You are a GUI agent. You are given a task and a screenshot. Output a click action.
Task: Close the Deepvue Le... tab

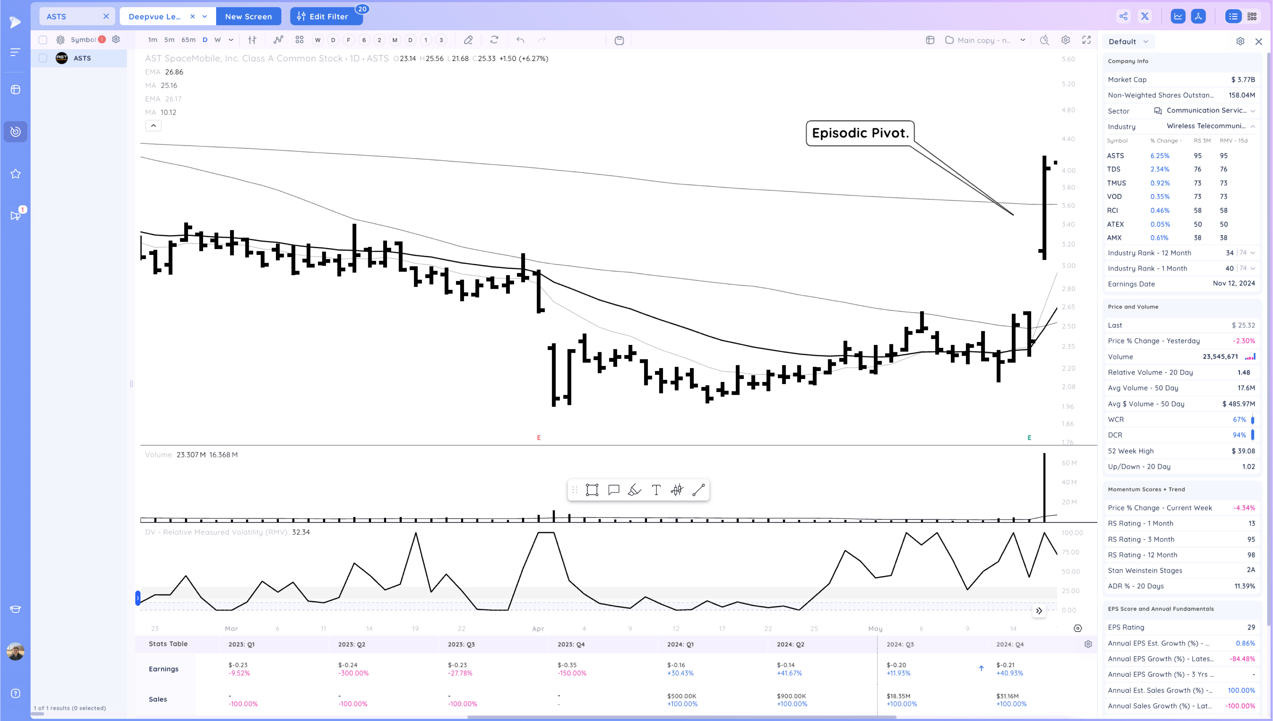point(193,16)
